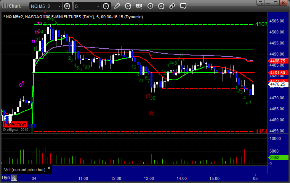Click the 13:00 time axis label
This screenshot has width=290, height=183.
(x=149, y=178)
